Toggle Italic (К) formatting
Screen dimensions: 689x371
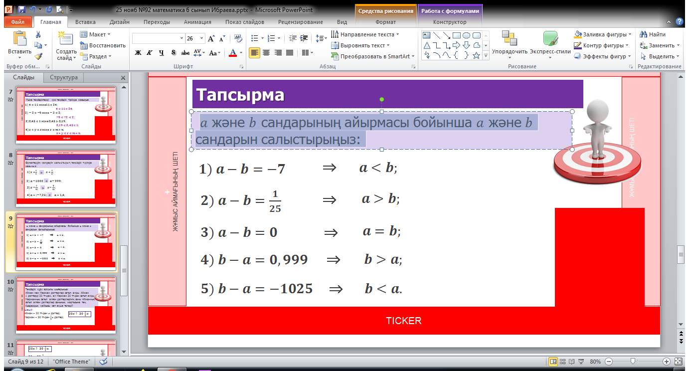[x=149, y=53]
